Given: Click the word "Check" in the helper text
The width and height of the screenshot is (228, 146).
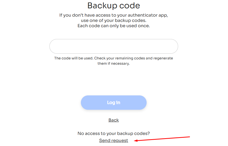Looking at the screenshot, I should 100,58.
